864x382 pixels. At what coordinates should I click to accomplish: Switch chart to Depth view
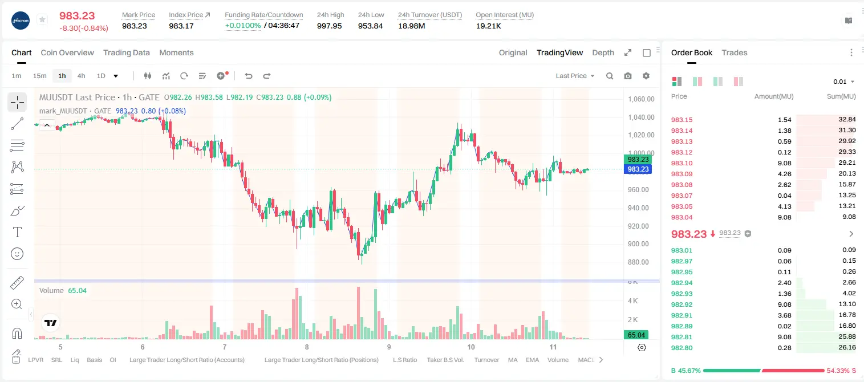603,52
